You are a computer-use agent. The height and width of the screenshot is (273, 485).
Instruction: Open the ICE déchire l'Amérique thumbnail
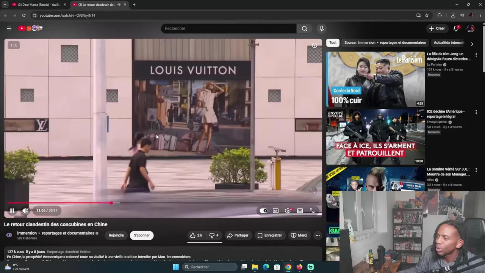click(x=375, y=137)
